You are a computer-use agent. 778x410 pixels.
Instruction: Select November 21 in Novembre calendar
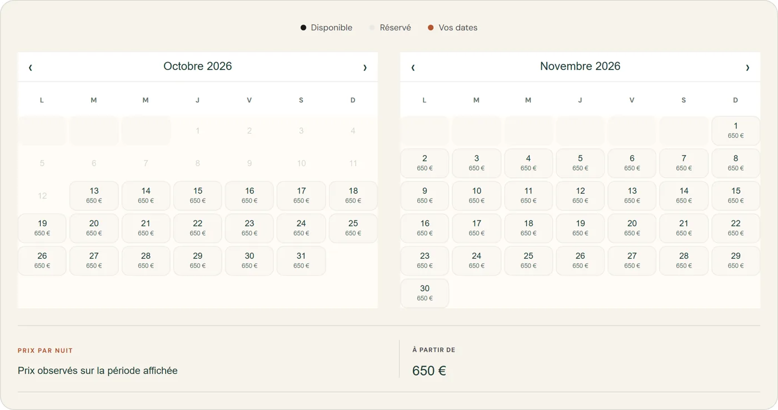coord(684,228)
